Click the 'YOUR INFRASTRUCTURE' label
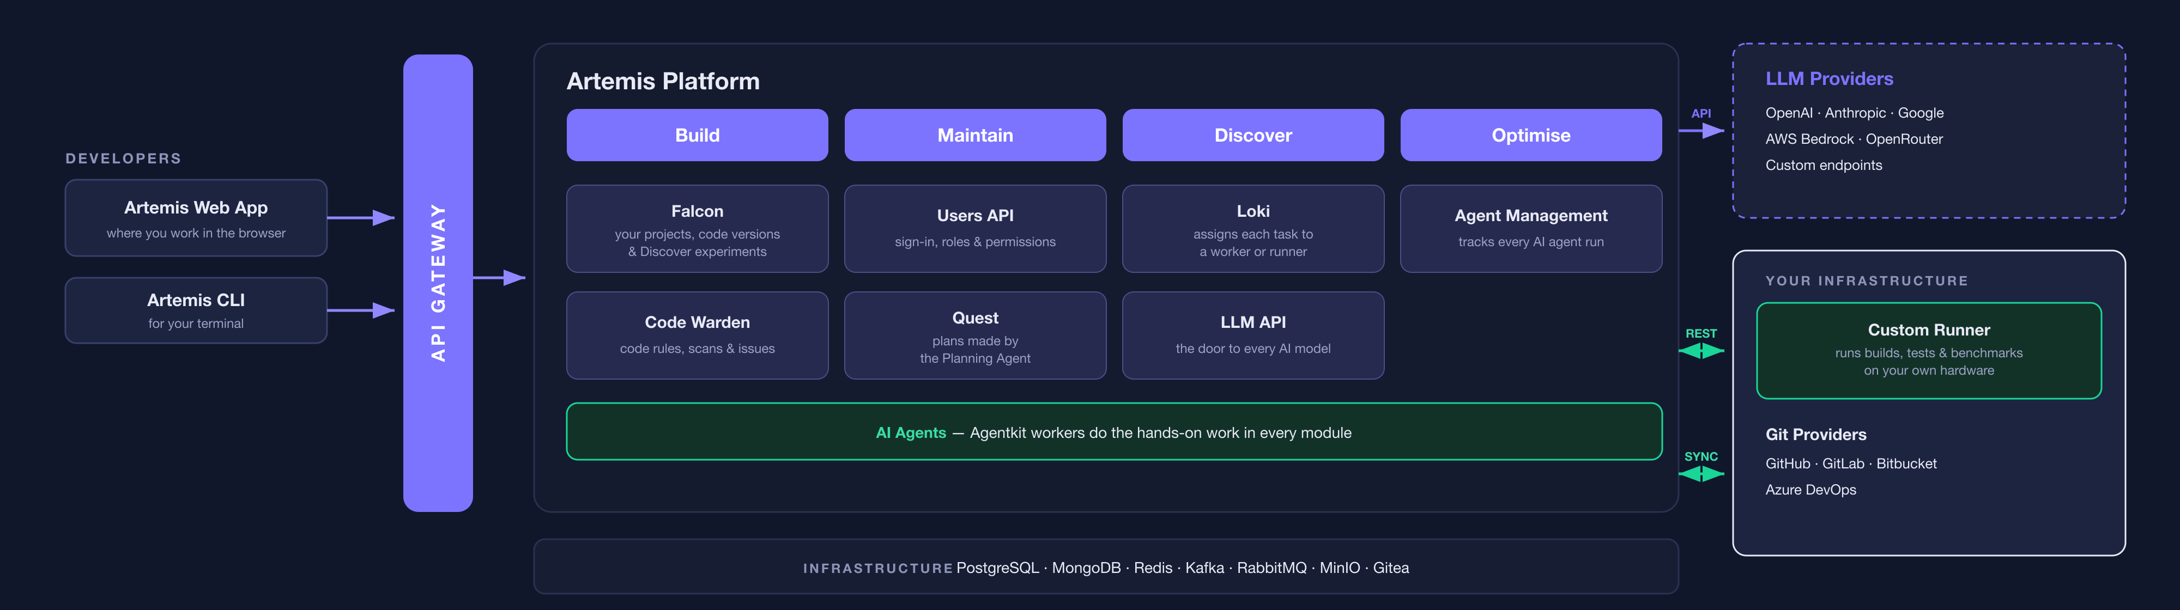2180x610 pixels. click(x=1866, y=281)
